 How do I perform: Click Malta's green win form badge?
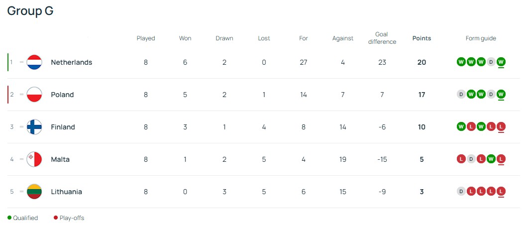coord(491,159)
